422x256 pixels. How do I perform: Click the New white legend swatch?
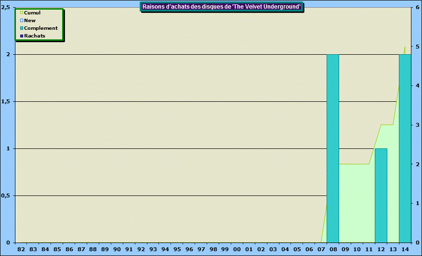pos(22,20)
